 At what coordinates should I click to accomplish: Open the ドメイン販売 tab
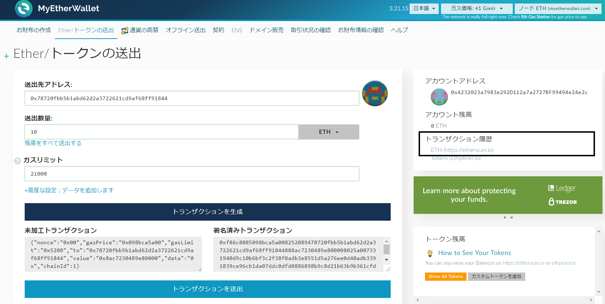click(267, 30)
